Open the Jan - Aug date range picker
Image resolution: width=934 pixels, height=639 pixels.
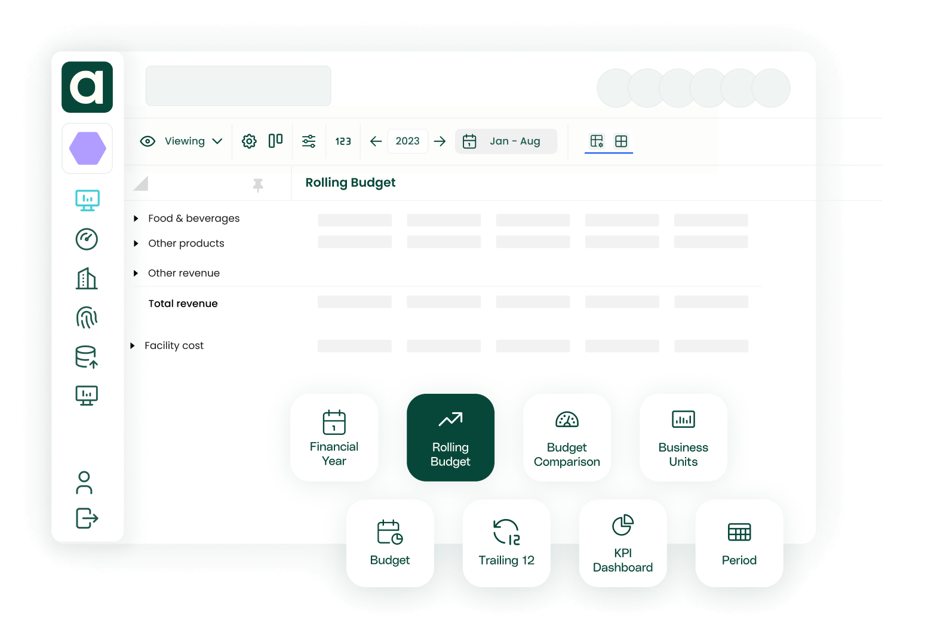506,141
